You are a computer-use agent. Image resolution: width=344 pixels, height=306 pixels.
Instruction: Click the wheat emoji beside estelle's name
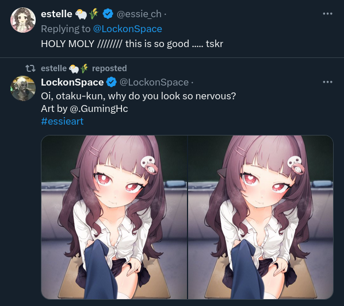[x=94, y=14]
